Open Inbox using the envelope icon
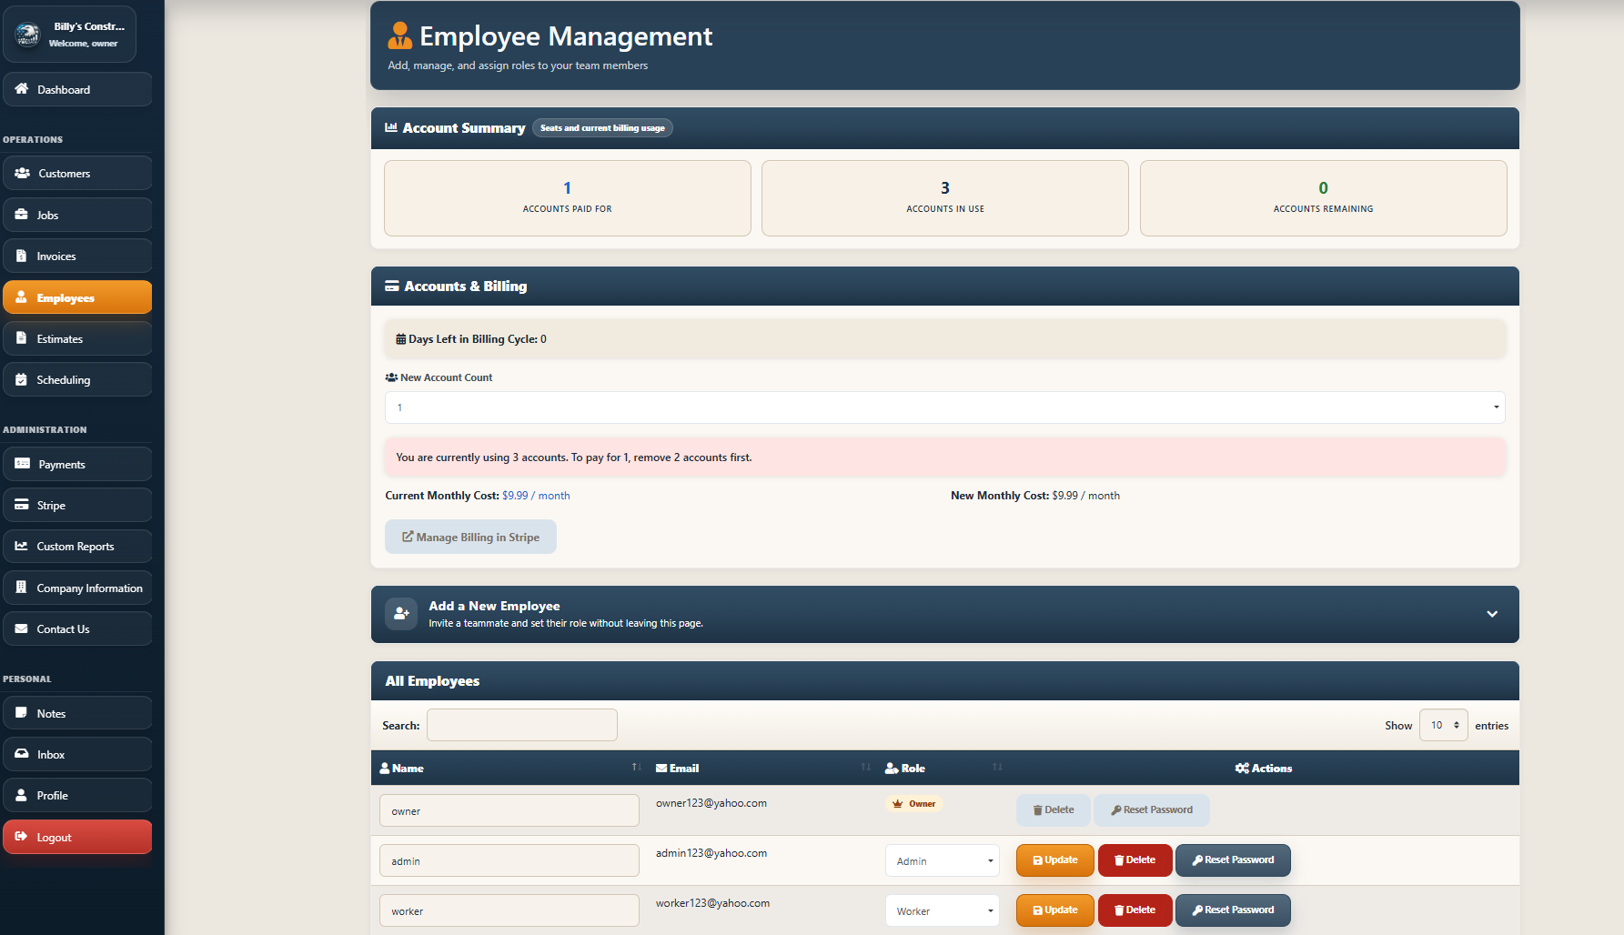This screenshot has height=935, width=1624. pos(21,754)
